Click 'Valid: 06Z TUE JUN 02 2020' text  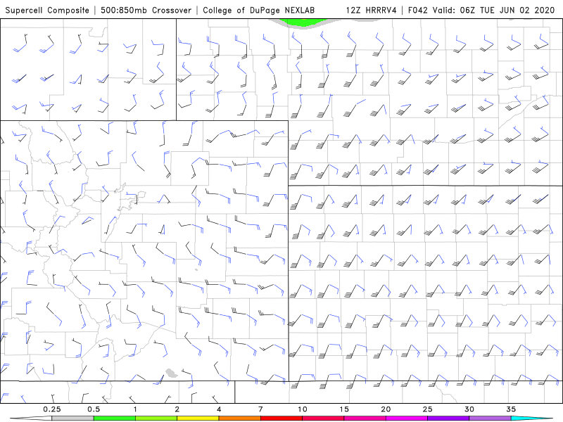pos(494,10)
